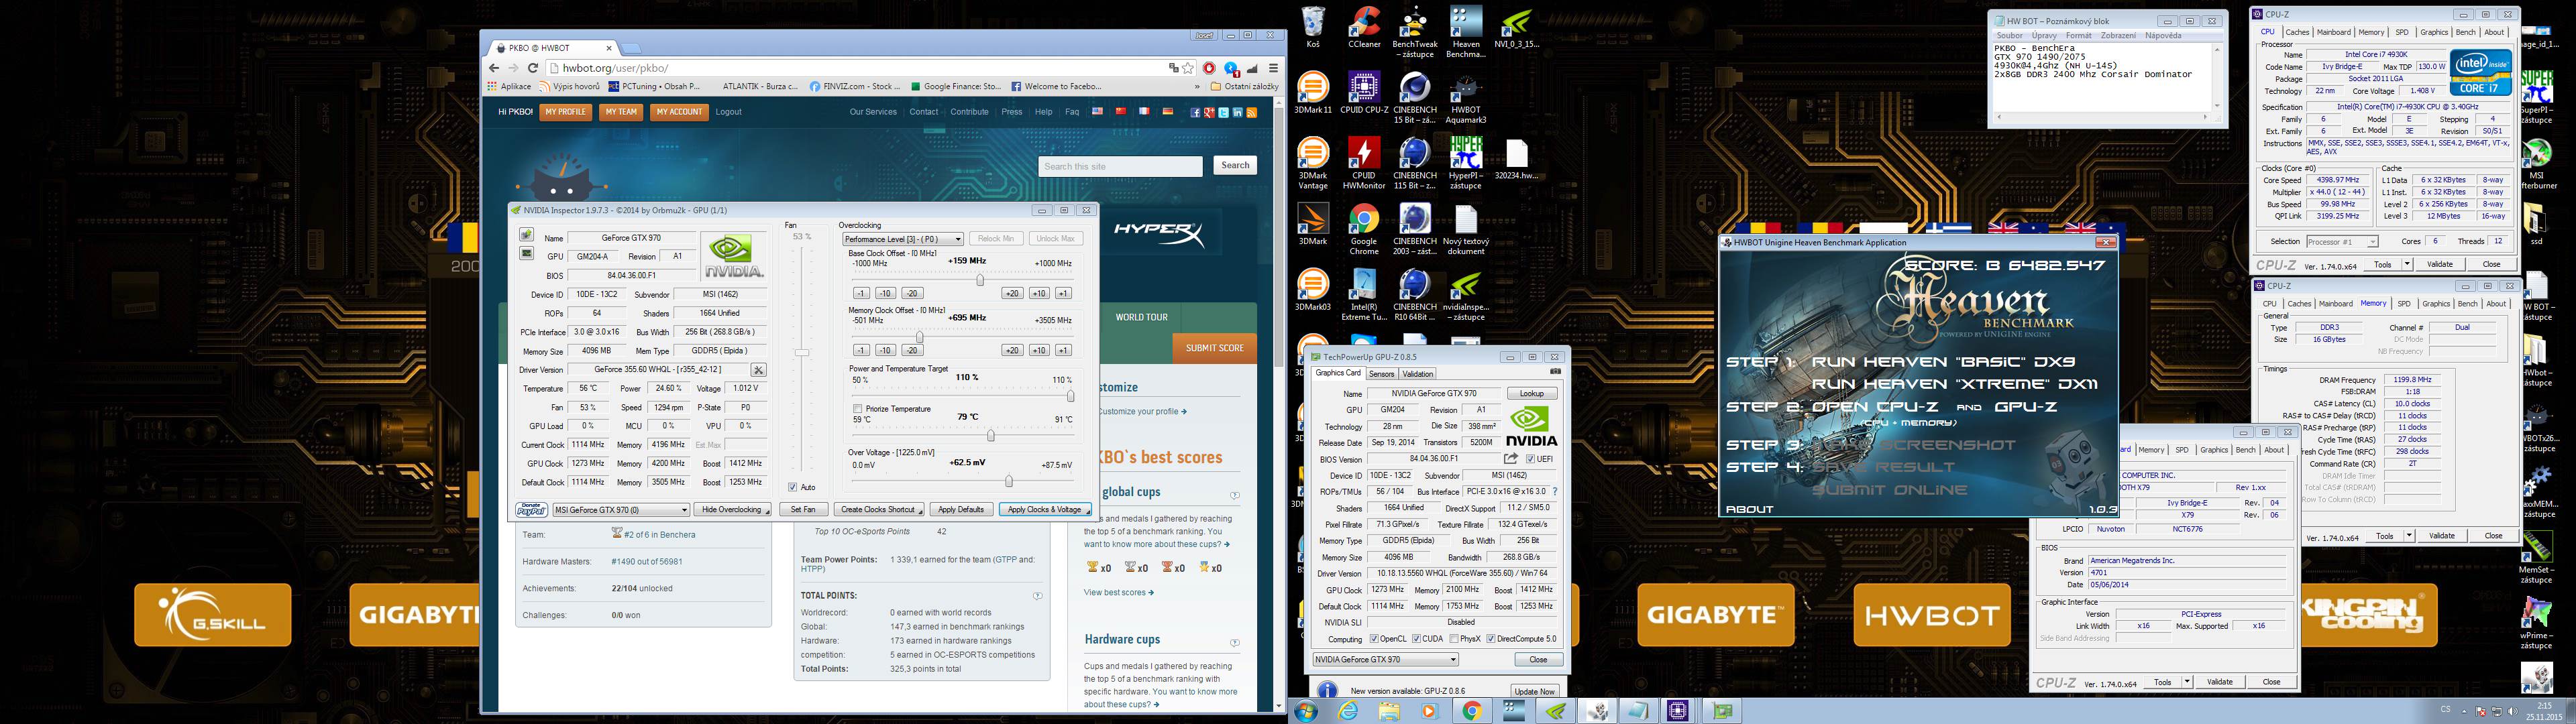Open the Mainboard tab in top CPU-Z window

pyautogui.click(x=2334, y=32)
